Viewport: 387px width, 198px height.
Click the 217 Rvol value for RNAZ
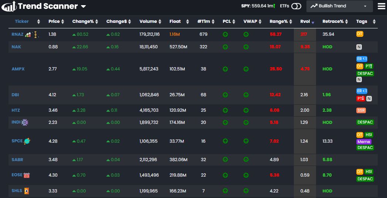(304, 35)
